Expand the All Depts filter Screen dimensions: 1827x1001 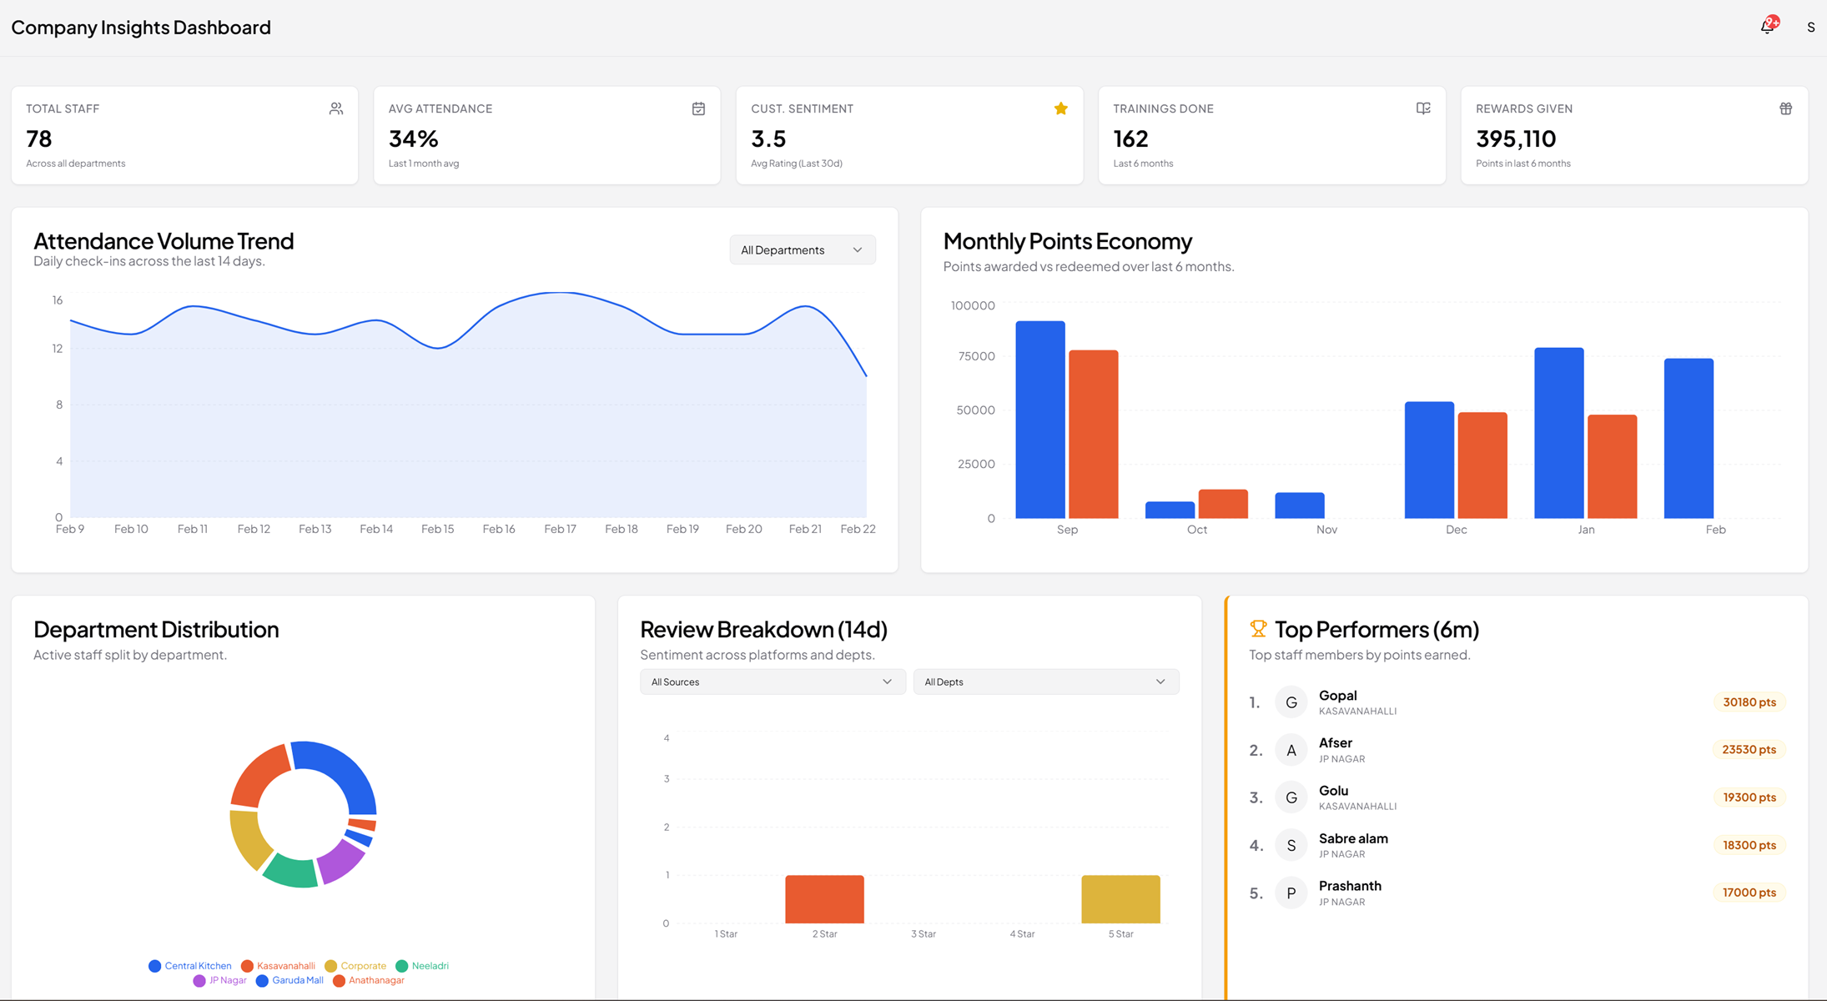1044,682
